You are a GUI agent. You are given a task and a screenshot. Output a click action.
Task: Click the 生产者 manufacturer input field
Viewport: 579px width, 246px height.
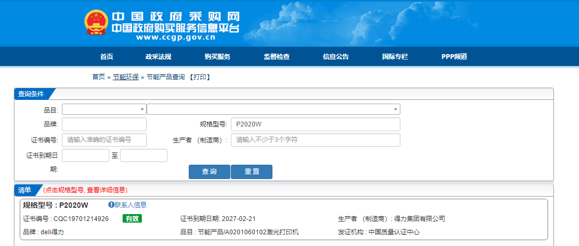pos(315,140)
